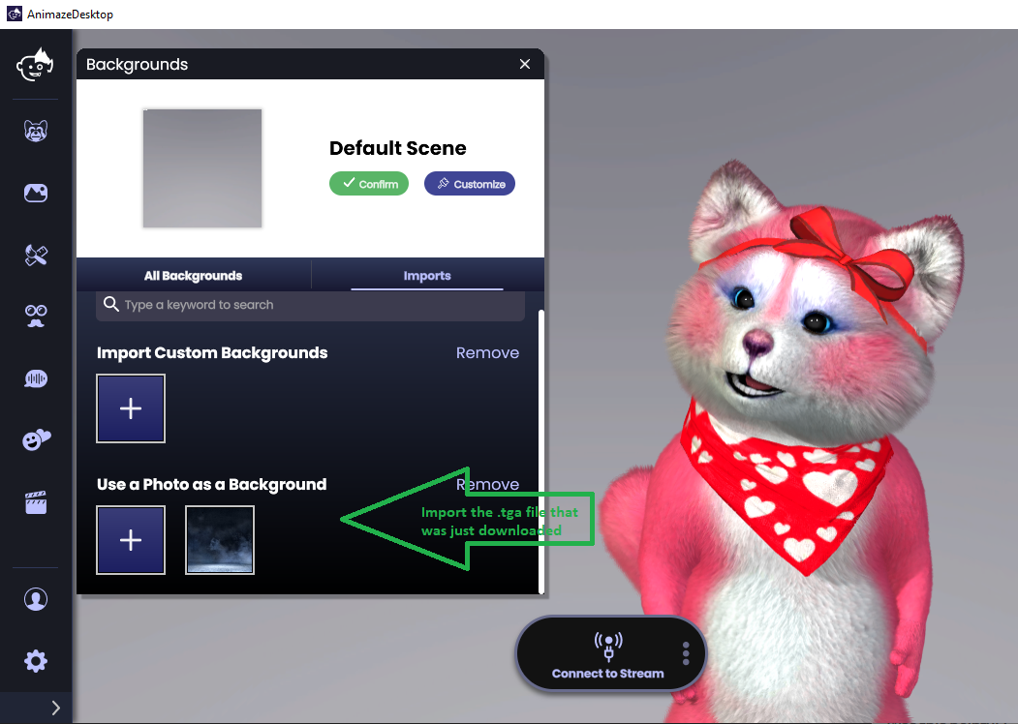Image resolution: width=1018 pixels, height=724 pixels.
Task: Click the 'Backgrounds' panel title
Action: (137, 64)
